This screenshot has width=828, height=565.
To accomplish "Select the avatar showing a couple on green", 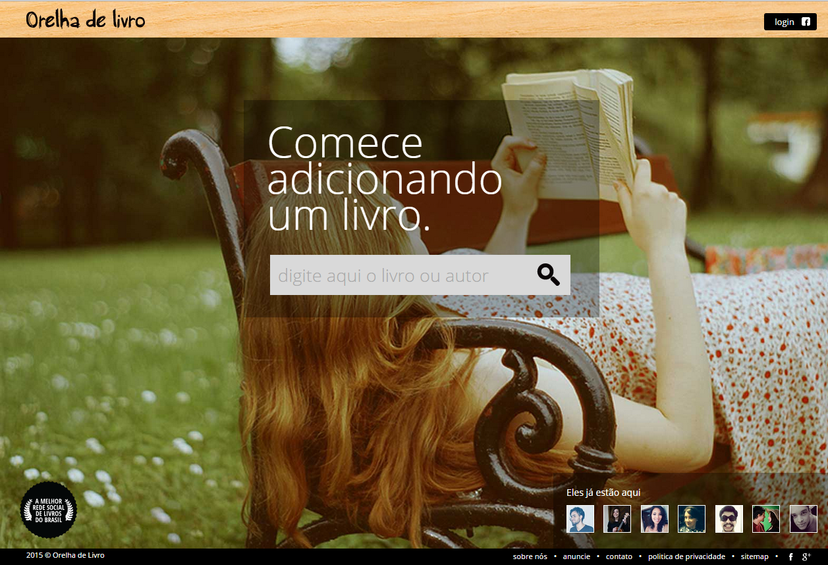I will 766,519.
